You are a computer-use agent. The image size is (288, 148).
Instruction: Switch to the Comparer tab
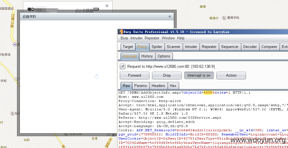[269, 47]
